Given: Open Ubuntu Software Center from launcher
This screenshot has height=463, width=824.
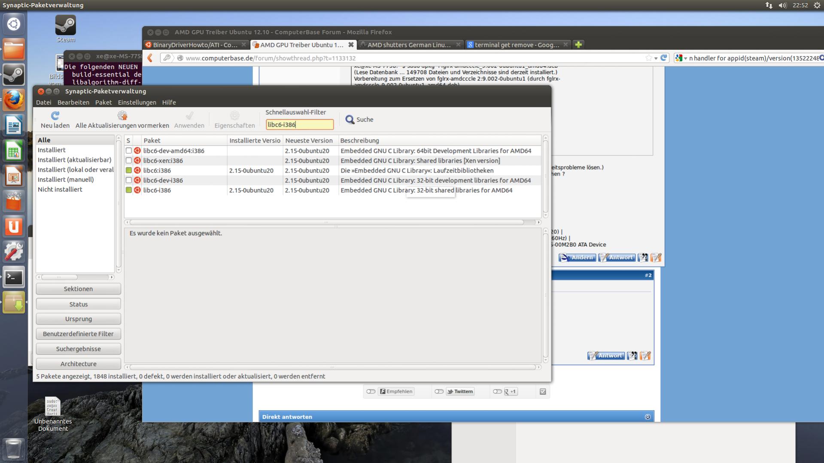Looking at the screenshot, I should [x=14, y=201].
